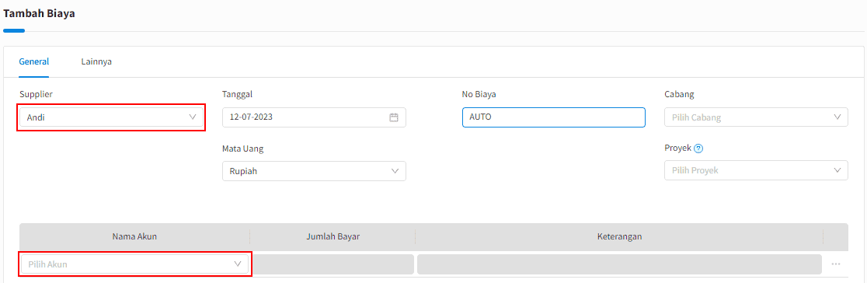867x283 pixels.
Task: Click the Jumlah Bayar input cell
Action: (x=334, y=264)
